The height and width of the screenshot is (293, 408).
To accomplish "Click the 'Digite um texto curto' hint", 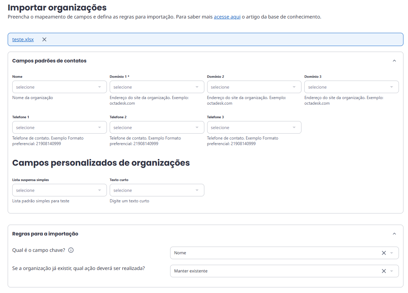I will pos(129,201).
